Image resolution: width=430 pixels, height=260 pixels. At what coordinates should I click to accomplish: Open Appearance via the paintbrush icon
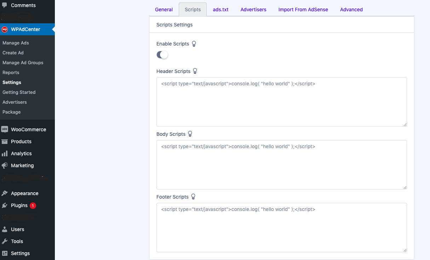pos(5,193)
